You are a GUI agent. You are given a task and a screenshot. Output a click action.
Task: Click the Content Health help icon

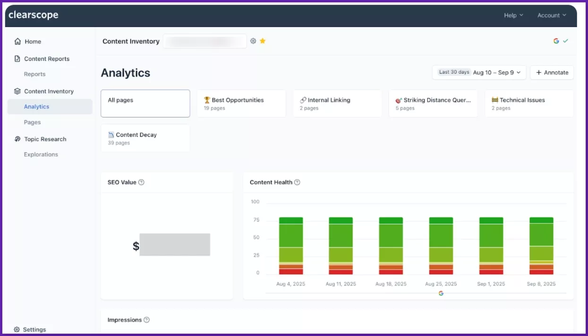tap(297, 182)
